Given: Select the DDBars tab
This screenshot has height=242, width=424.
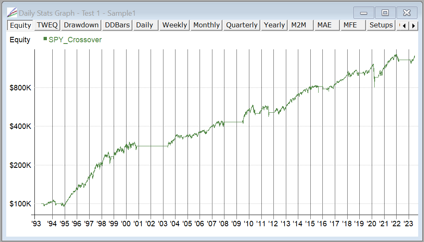Looking at the screenshot, I should pos(117,25).
